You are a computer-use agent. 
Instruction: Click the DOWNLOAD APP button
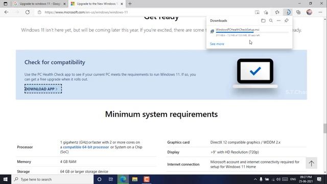click(43, 88)
